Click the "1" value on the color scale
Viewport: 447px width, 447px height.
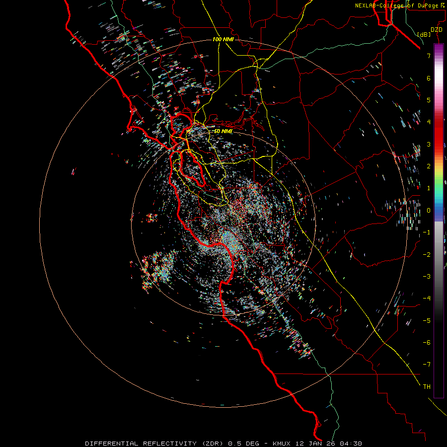click(429, 188)
